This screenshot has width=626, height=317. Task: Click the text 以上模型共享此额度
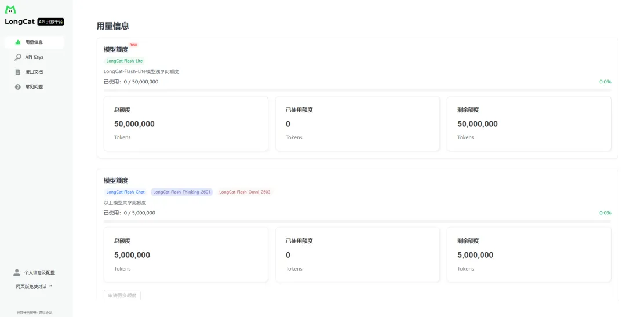125,202
